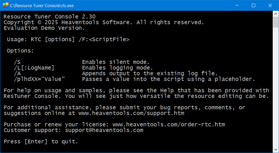
Task: Click the /F:<ScriptFile> usage parameter
Action: (x=104, y=39)
